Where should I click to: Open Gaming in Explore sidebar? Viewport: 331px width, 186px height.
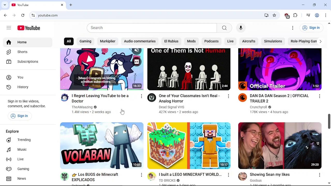pos(28,169)
